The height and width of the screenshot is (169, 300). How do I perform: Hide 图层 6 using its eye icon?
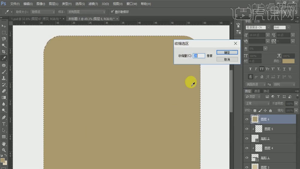click(x=247, y=119)
